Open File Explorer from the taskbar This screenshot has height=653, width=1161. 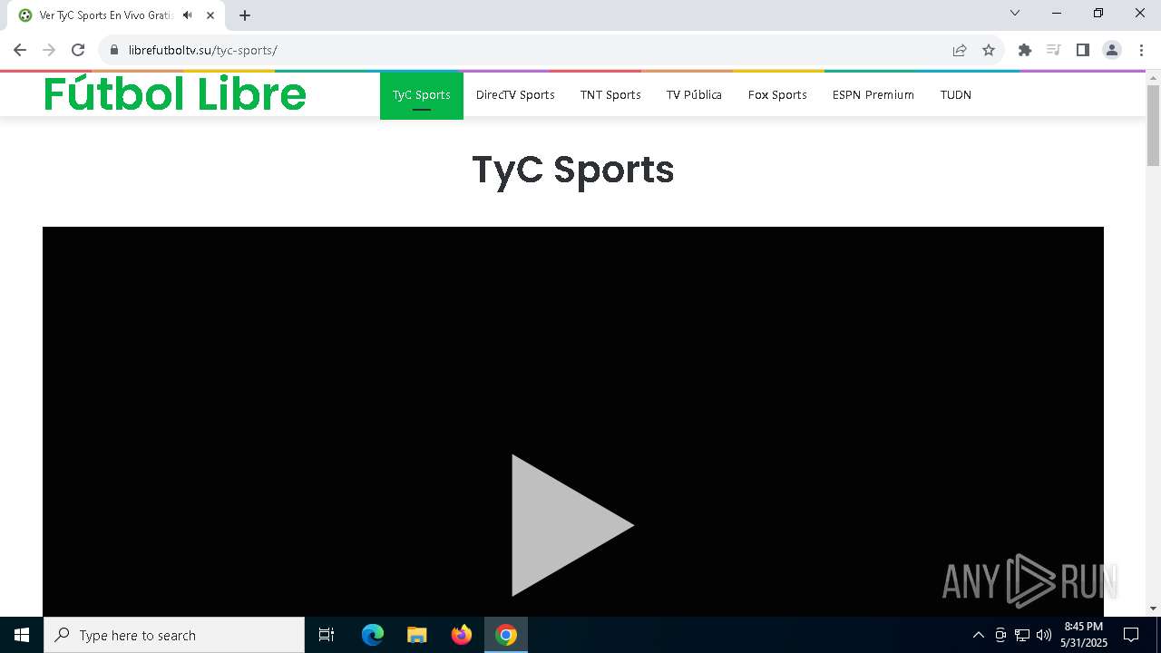pyautogui.click(x=417, y=635)
